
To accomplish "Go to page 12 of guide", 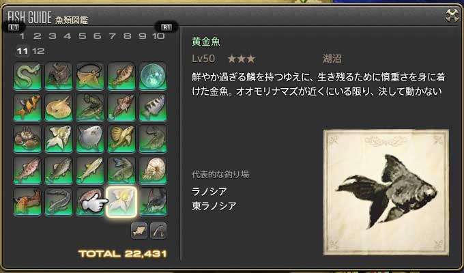I will point(38,51).
